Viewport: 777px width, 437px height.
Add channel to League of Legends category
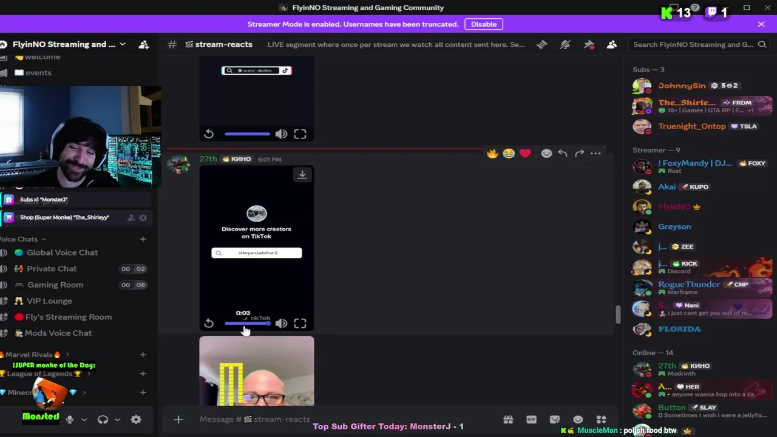coord(143,374)
